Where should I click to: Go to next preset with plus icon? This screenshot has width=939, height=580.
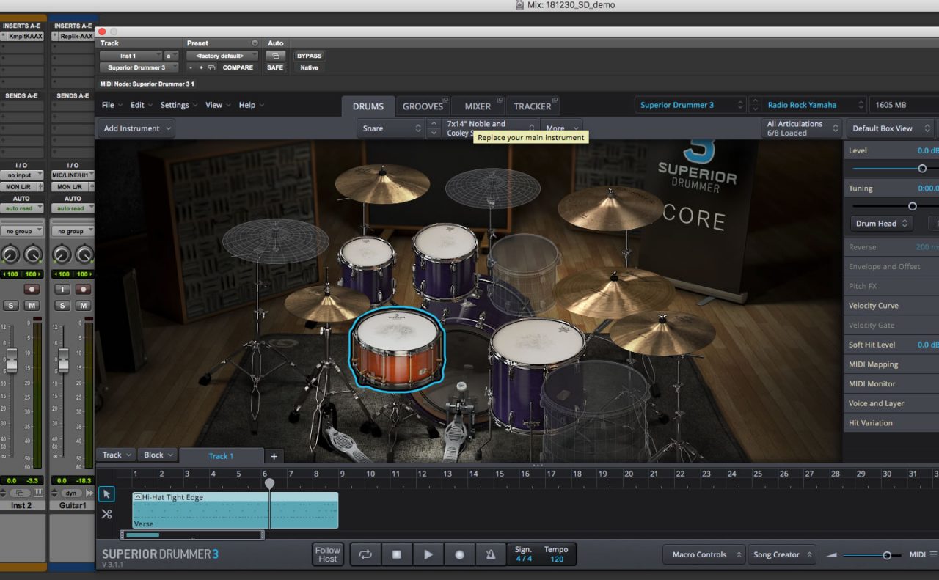(201, 67)
